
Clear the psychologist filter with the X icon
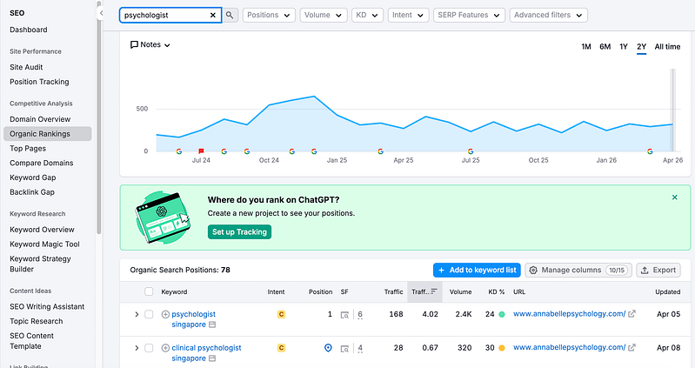(213, 16)
